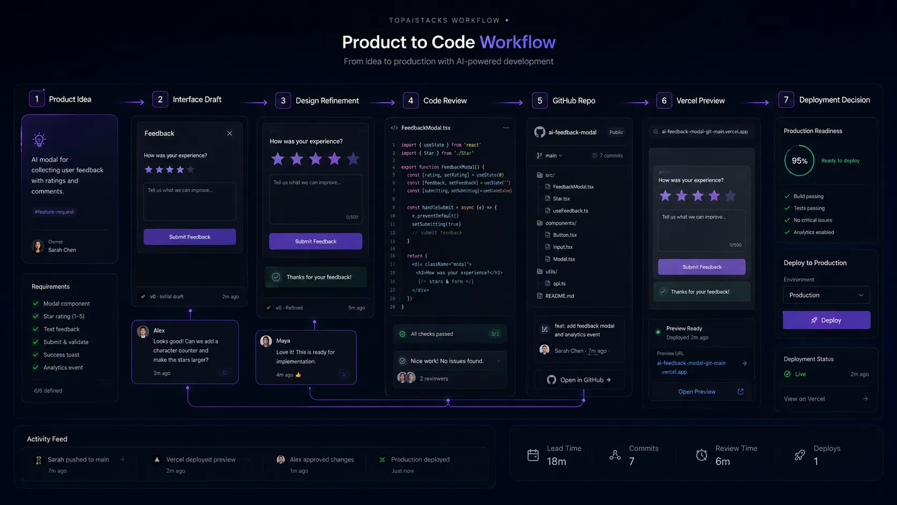The image size is (897, 505).
Task: Click the calendar icon beside Lead Time
Action: [x=533, y=455]
